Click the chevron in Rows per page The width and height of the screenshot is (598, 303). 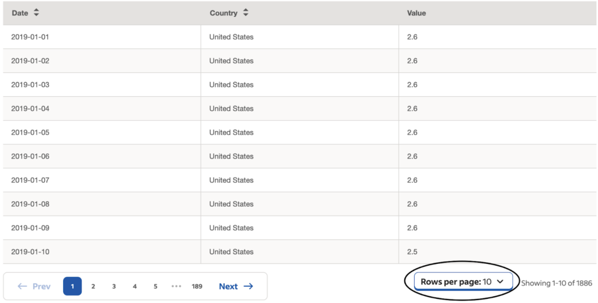500,282
